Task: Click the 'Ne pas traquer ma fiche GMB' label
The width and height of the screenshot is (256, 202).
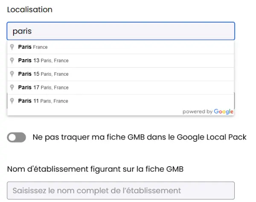Action: 140,137
